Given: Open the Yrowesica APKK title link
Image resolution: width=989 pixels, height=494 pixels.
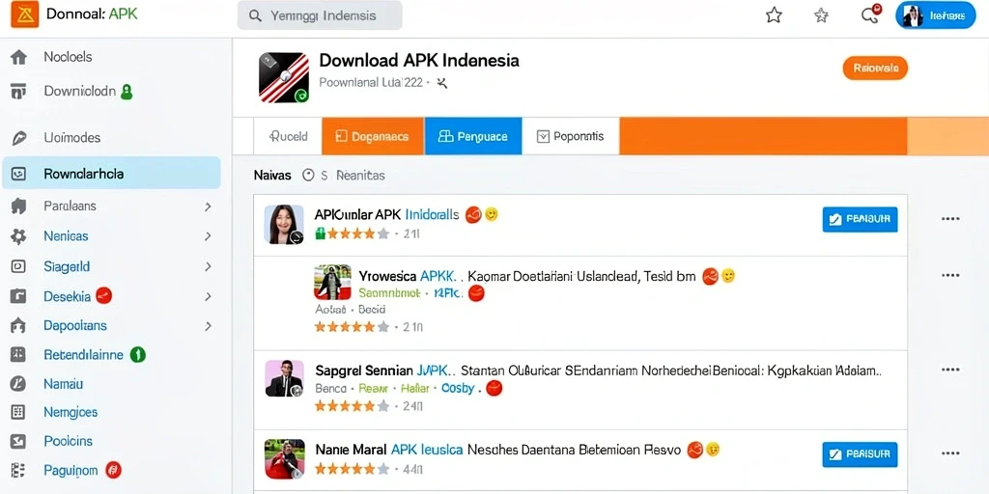Looking at the screenshot, I should click(407, 276).
